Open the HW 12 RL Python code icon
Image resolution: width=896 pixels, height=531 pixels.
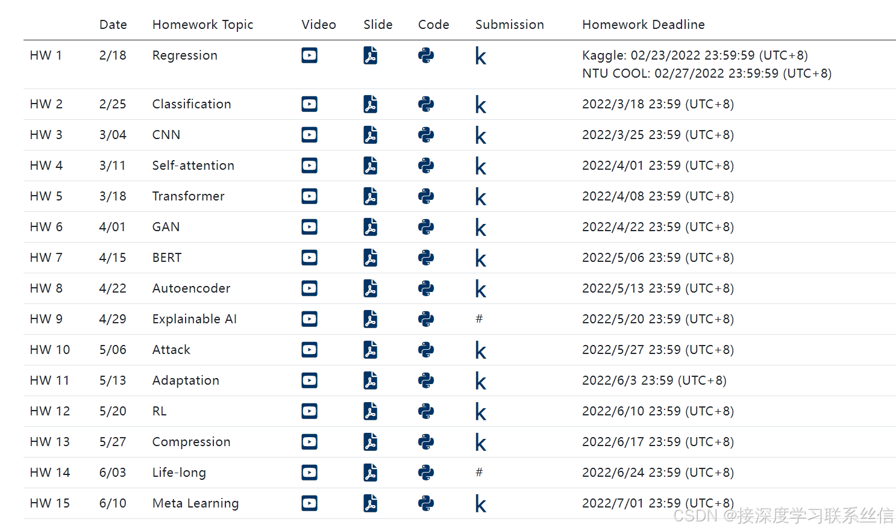[426, 411]
